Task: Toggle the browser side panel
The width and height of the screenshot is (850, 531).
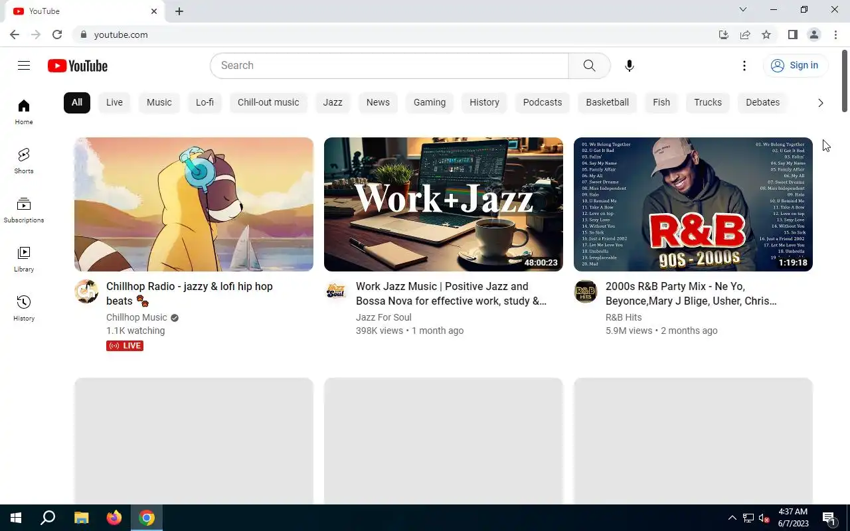Action: click(792, 35)
